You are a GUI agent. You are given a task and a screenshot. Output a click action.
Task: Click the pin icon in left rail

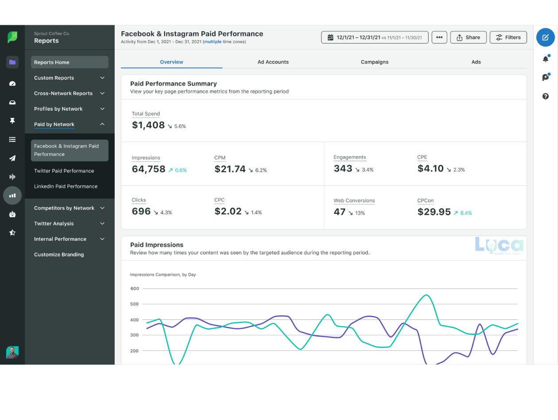[x=12, y=121]
